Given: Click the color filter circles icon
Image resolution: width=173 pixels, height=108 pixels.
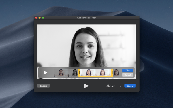Looking at the screenshot, I should click(x=108, y=86).
